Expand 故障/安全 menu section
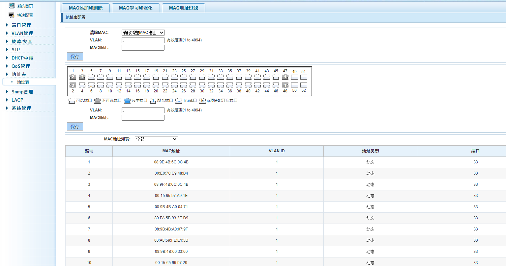This screenshot has height=266, width=506. tap(22, 41)
